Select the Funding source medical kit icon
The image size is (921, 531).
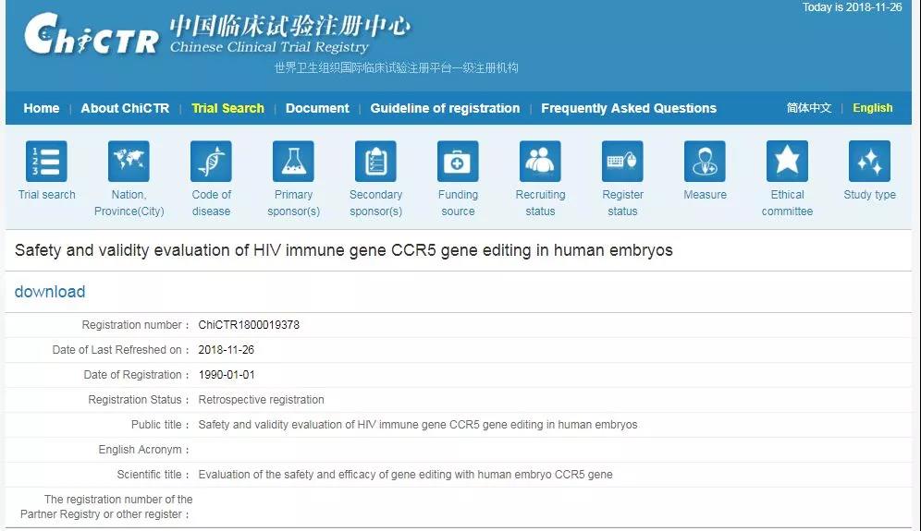[x=458, y=162]
